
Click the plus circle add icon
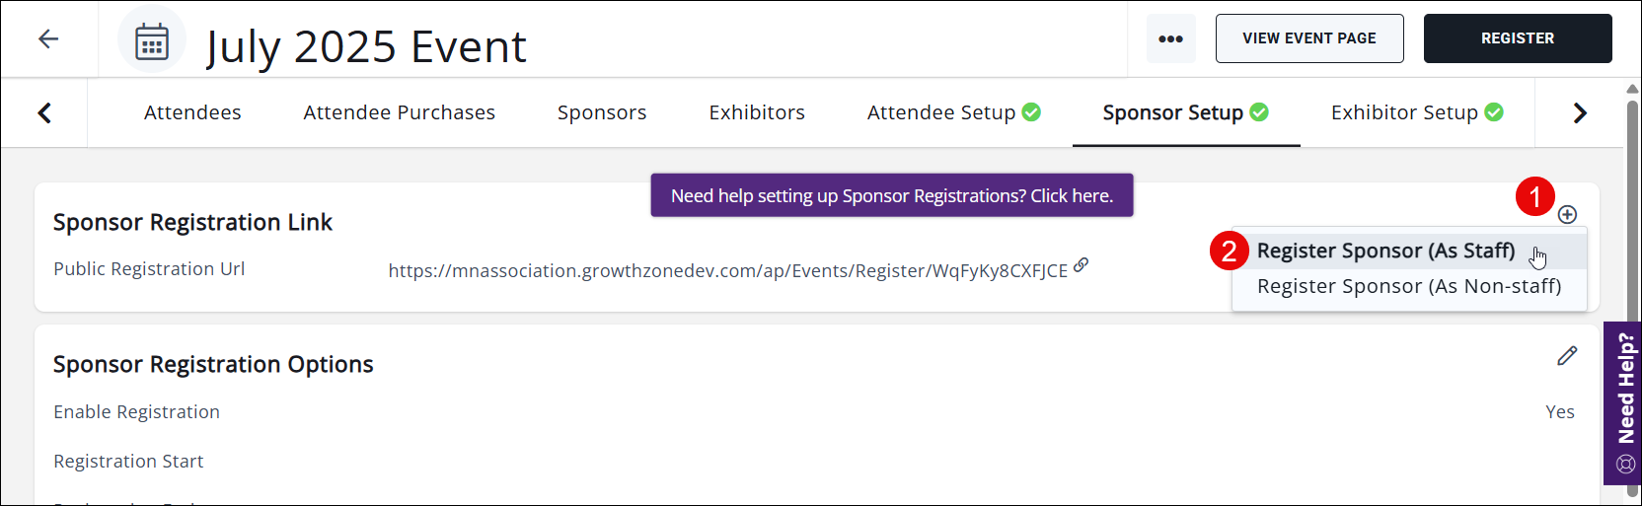[1567, 214]
